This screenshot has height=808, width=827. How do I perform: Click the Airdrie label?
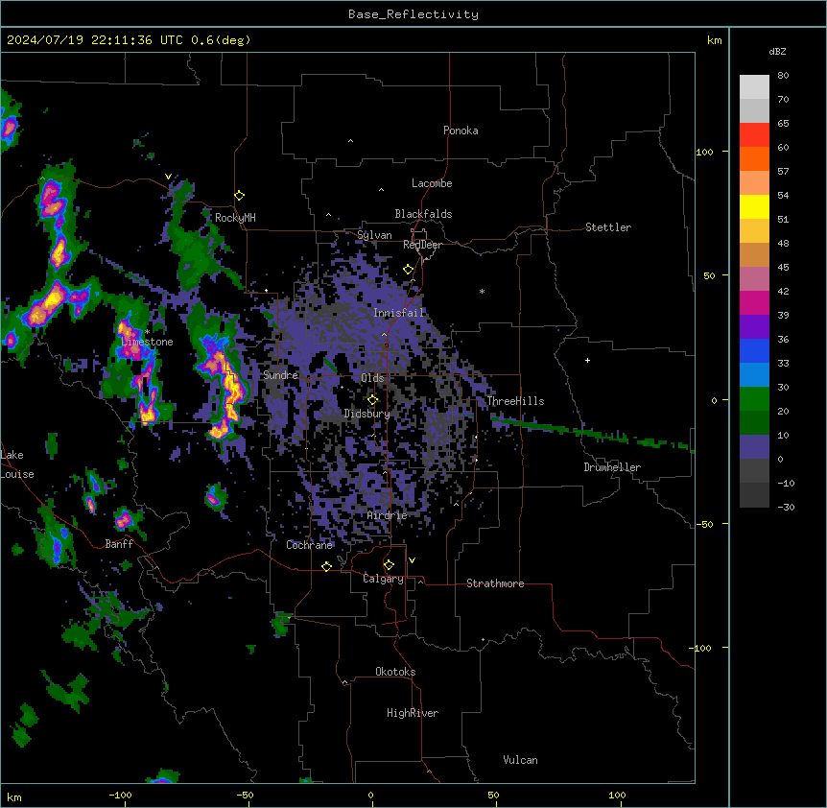(388, 515)
